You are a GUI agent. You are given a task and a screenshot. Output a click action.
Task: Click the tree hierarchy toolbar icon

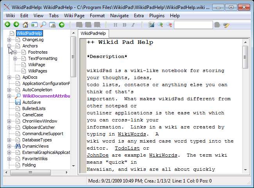pos(52,25)
